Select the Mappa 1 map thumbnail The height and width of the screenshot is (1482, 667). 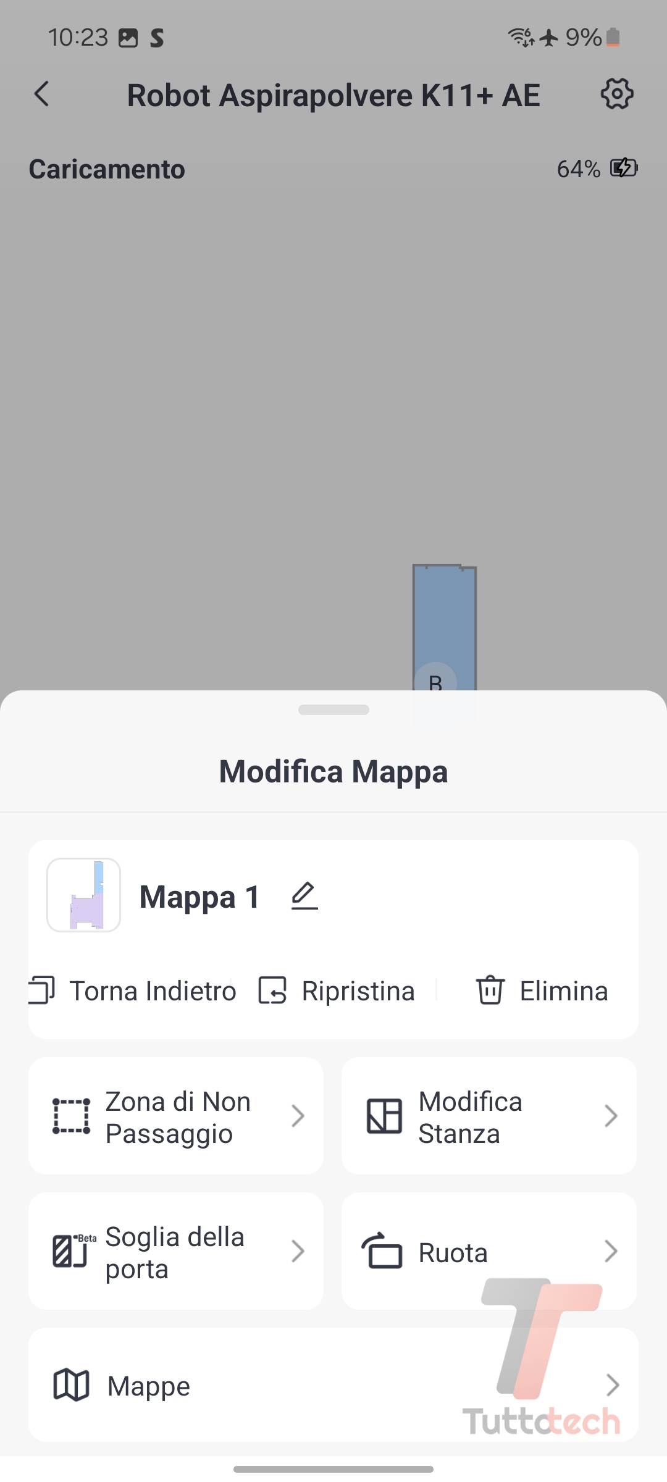coord(84,895)
